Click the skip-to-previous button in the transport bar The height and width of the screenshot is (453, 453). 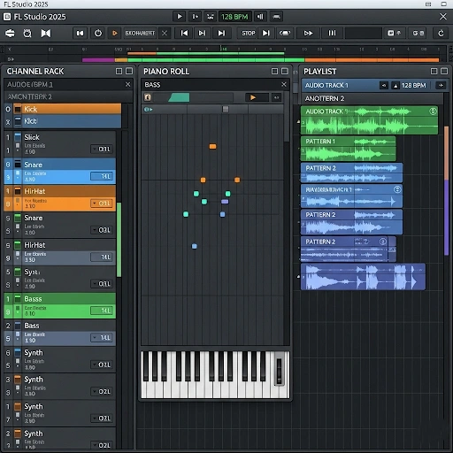tap(184, 33)
